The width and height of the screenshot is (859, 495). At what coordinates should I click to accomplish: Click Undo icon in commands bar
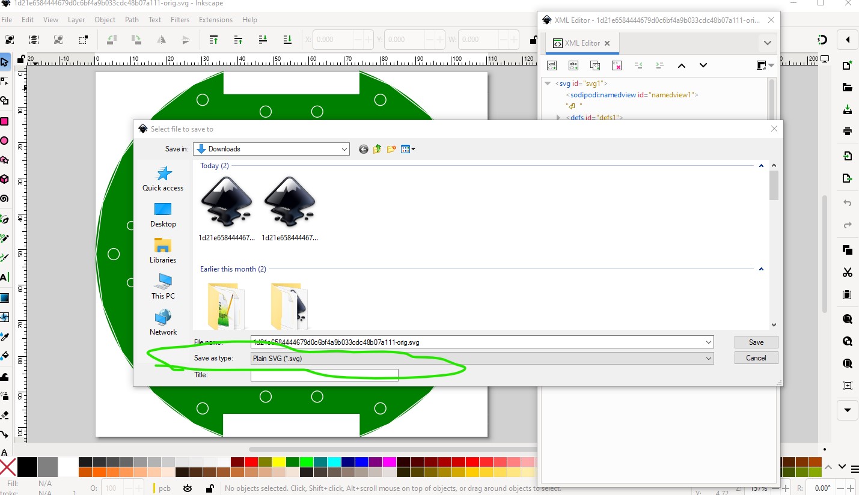click(848, 203)
